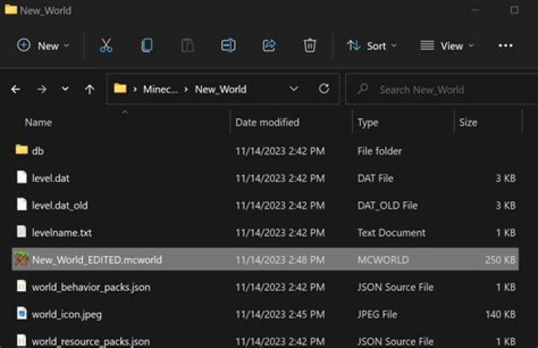Select the db folder
The width and height of the screenshot is (538, 348).
point(37,150)
